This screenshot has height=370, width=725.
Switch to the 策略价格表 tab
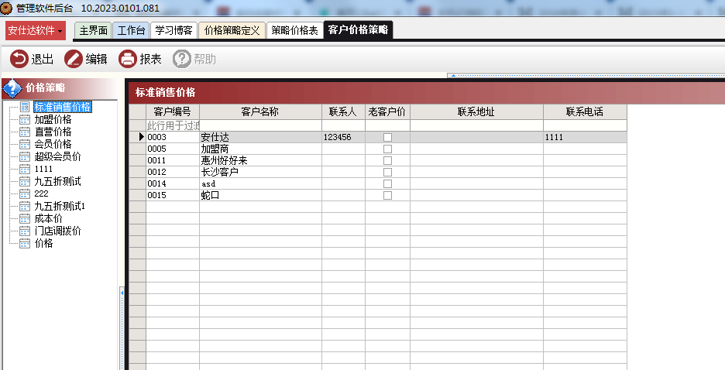coord(294,30)
